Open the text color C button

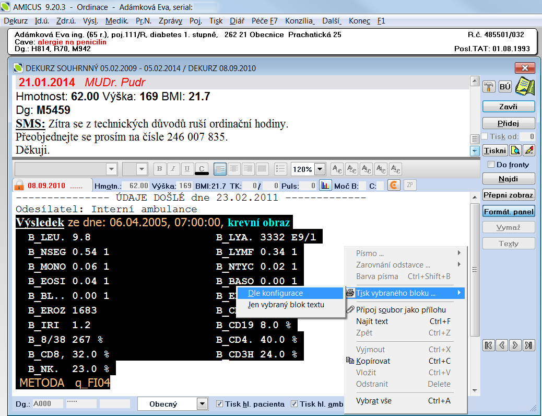(x=202, y=169)
